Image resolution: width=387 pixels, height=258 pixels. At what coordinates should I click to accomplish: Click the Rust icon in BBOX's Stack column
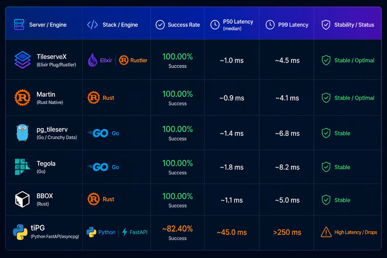pos(94,199)
